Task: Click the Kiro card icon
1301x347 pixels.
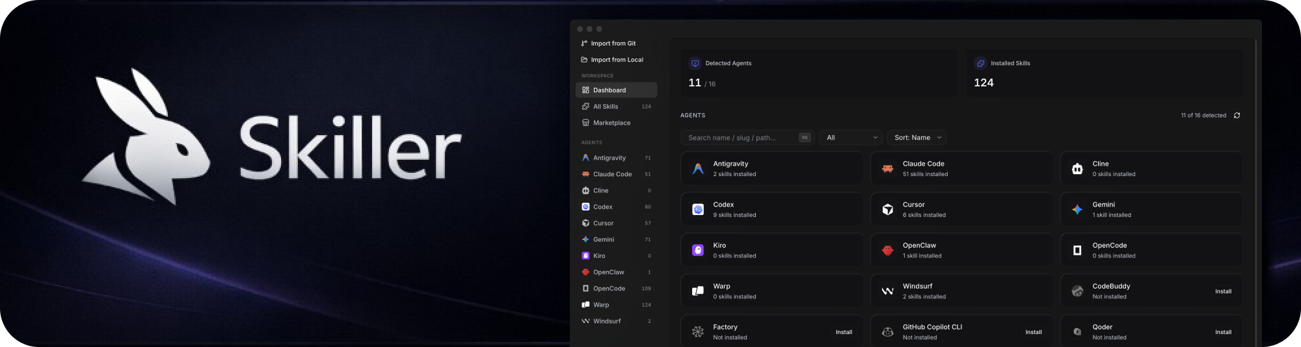Action: 698,250
